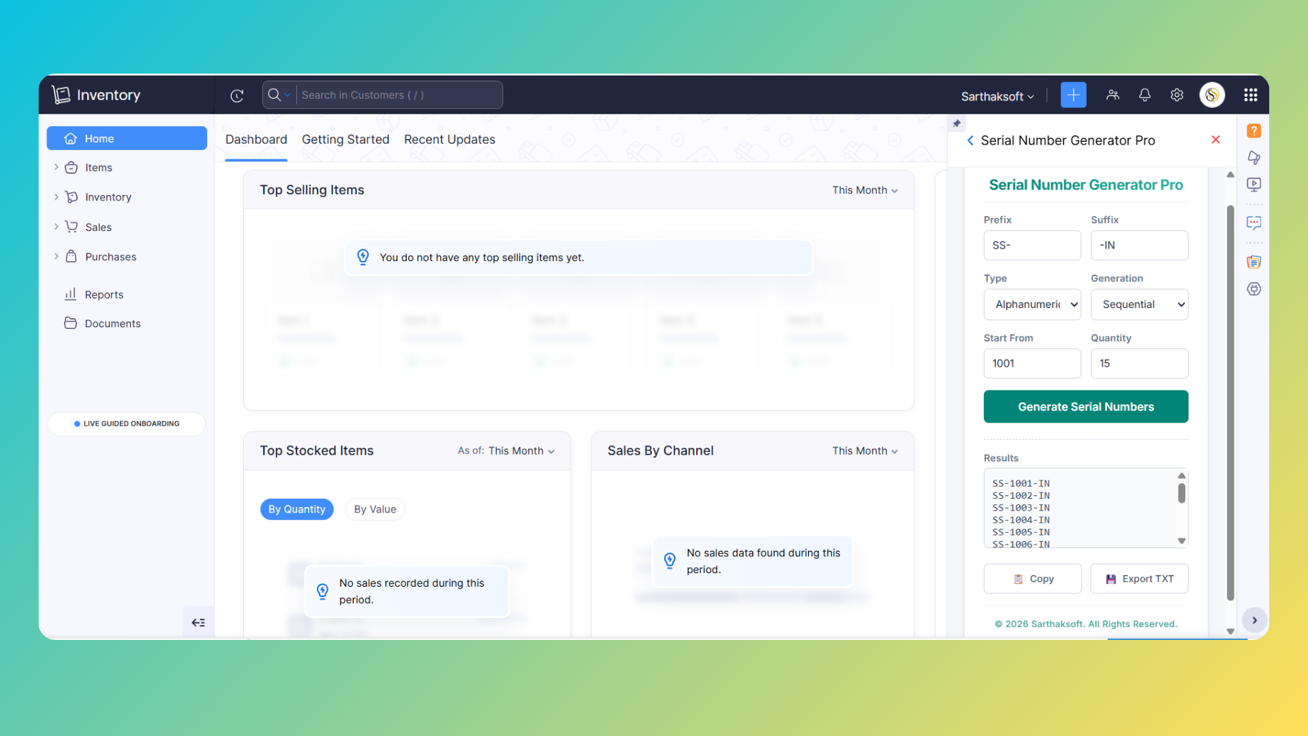
Task: Expand the Sarthaksoft organization dropdown
Action: 997,97
